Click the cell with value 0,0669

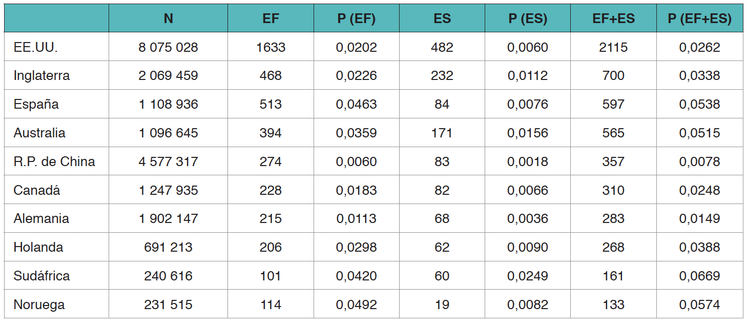tap(699, 276)
